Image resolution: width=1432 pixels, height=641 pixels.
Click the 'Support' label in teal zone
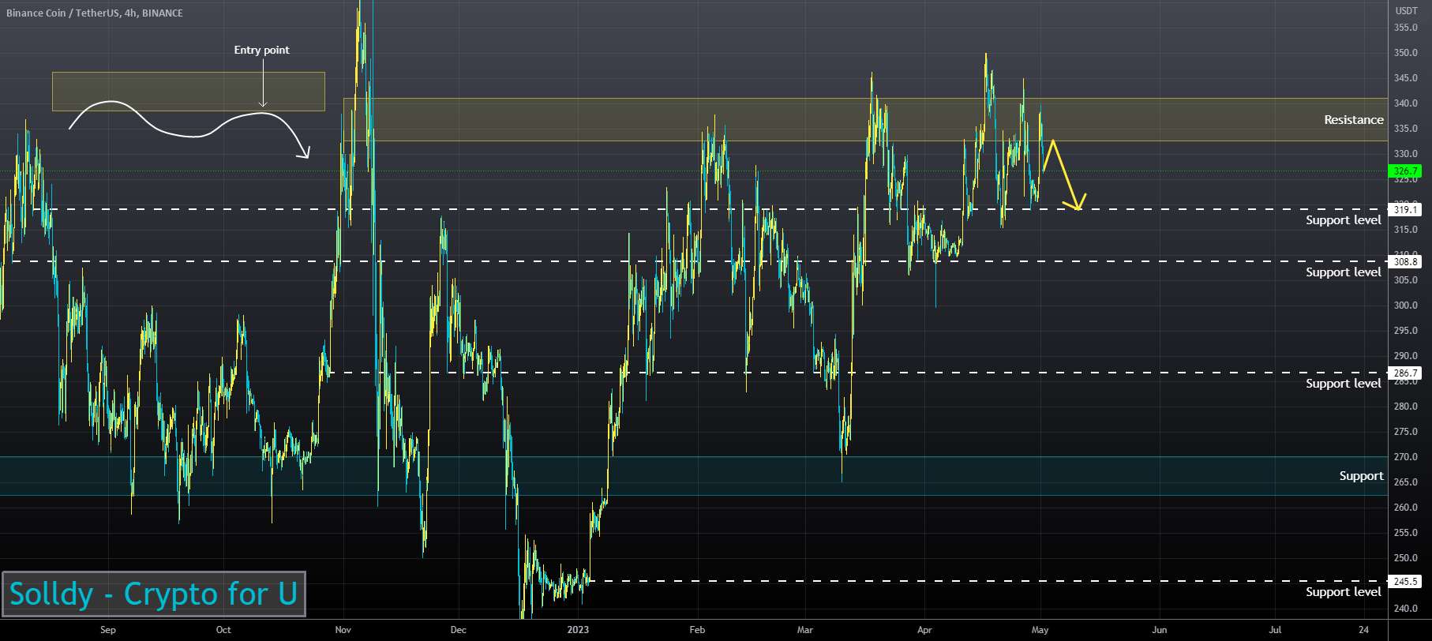[x=1361, y=476]
